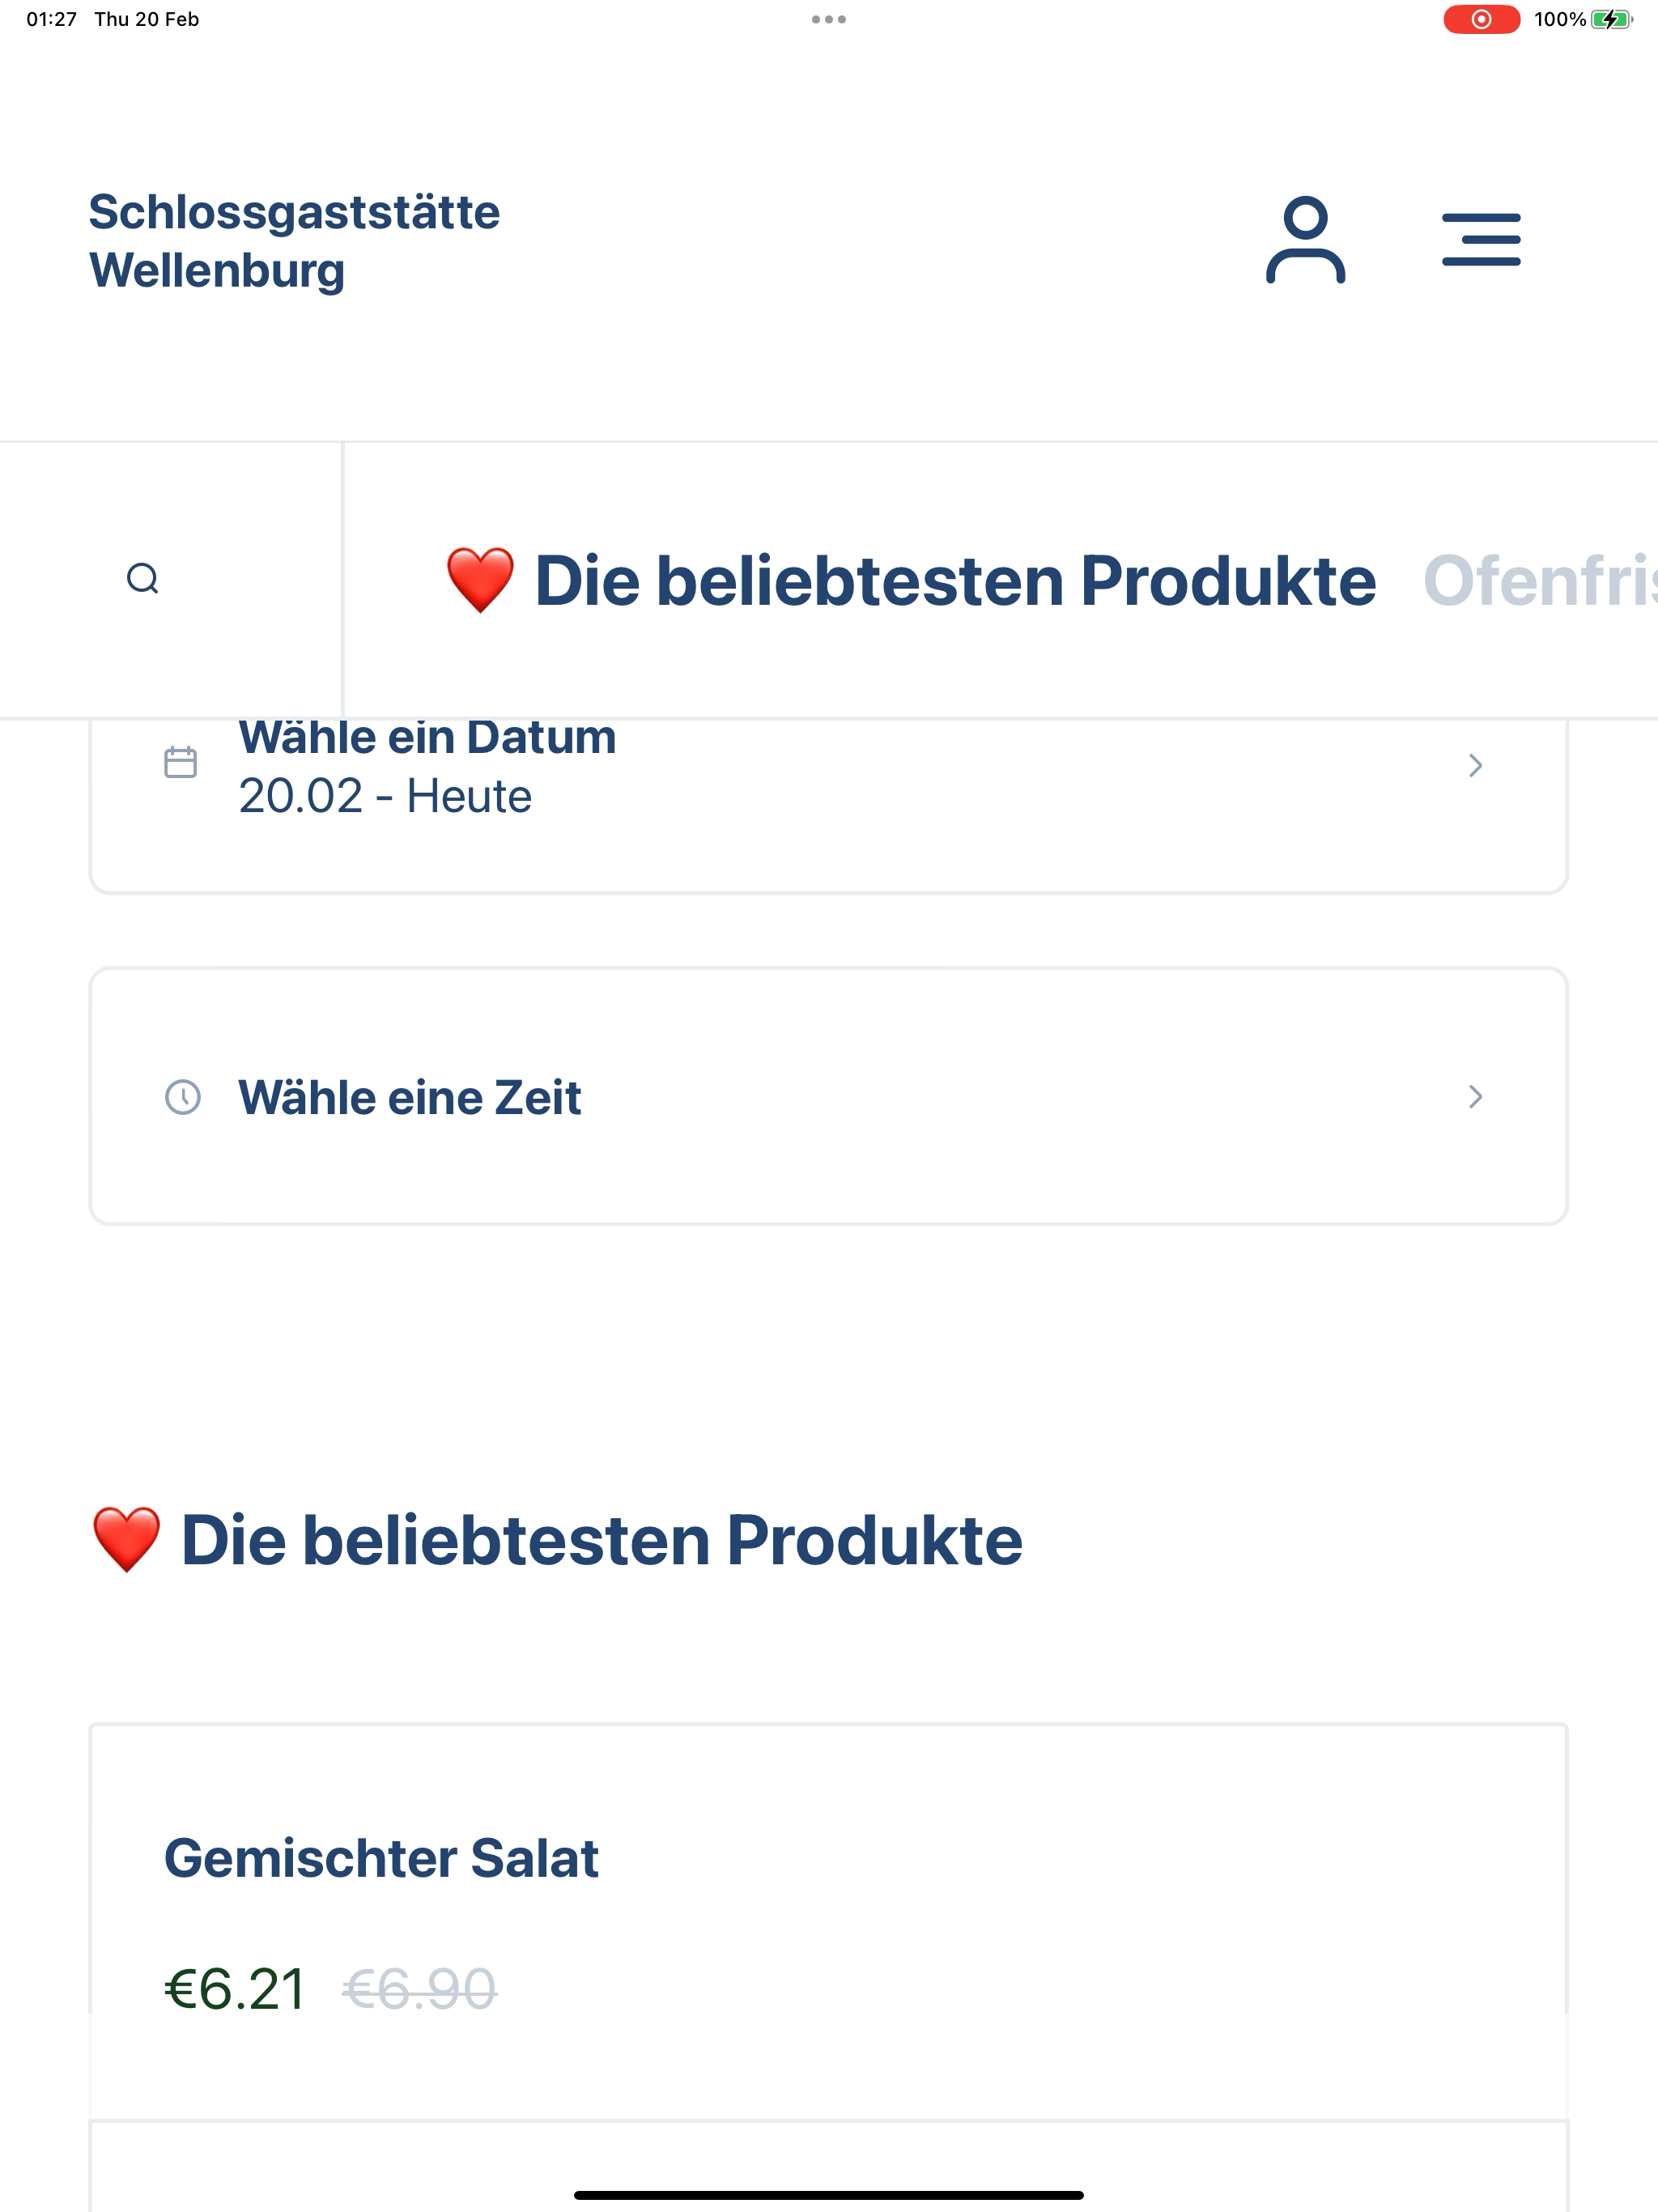Open the Wähle eine Zeit selector

829,1096
